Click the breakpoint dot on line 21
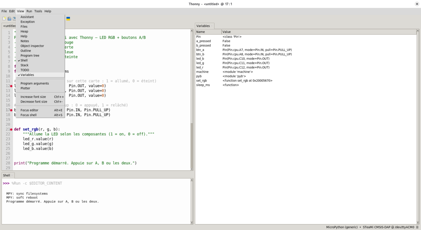 (11, 129)
